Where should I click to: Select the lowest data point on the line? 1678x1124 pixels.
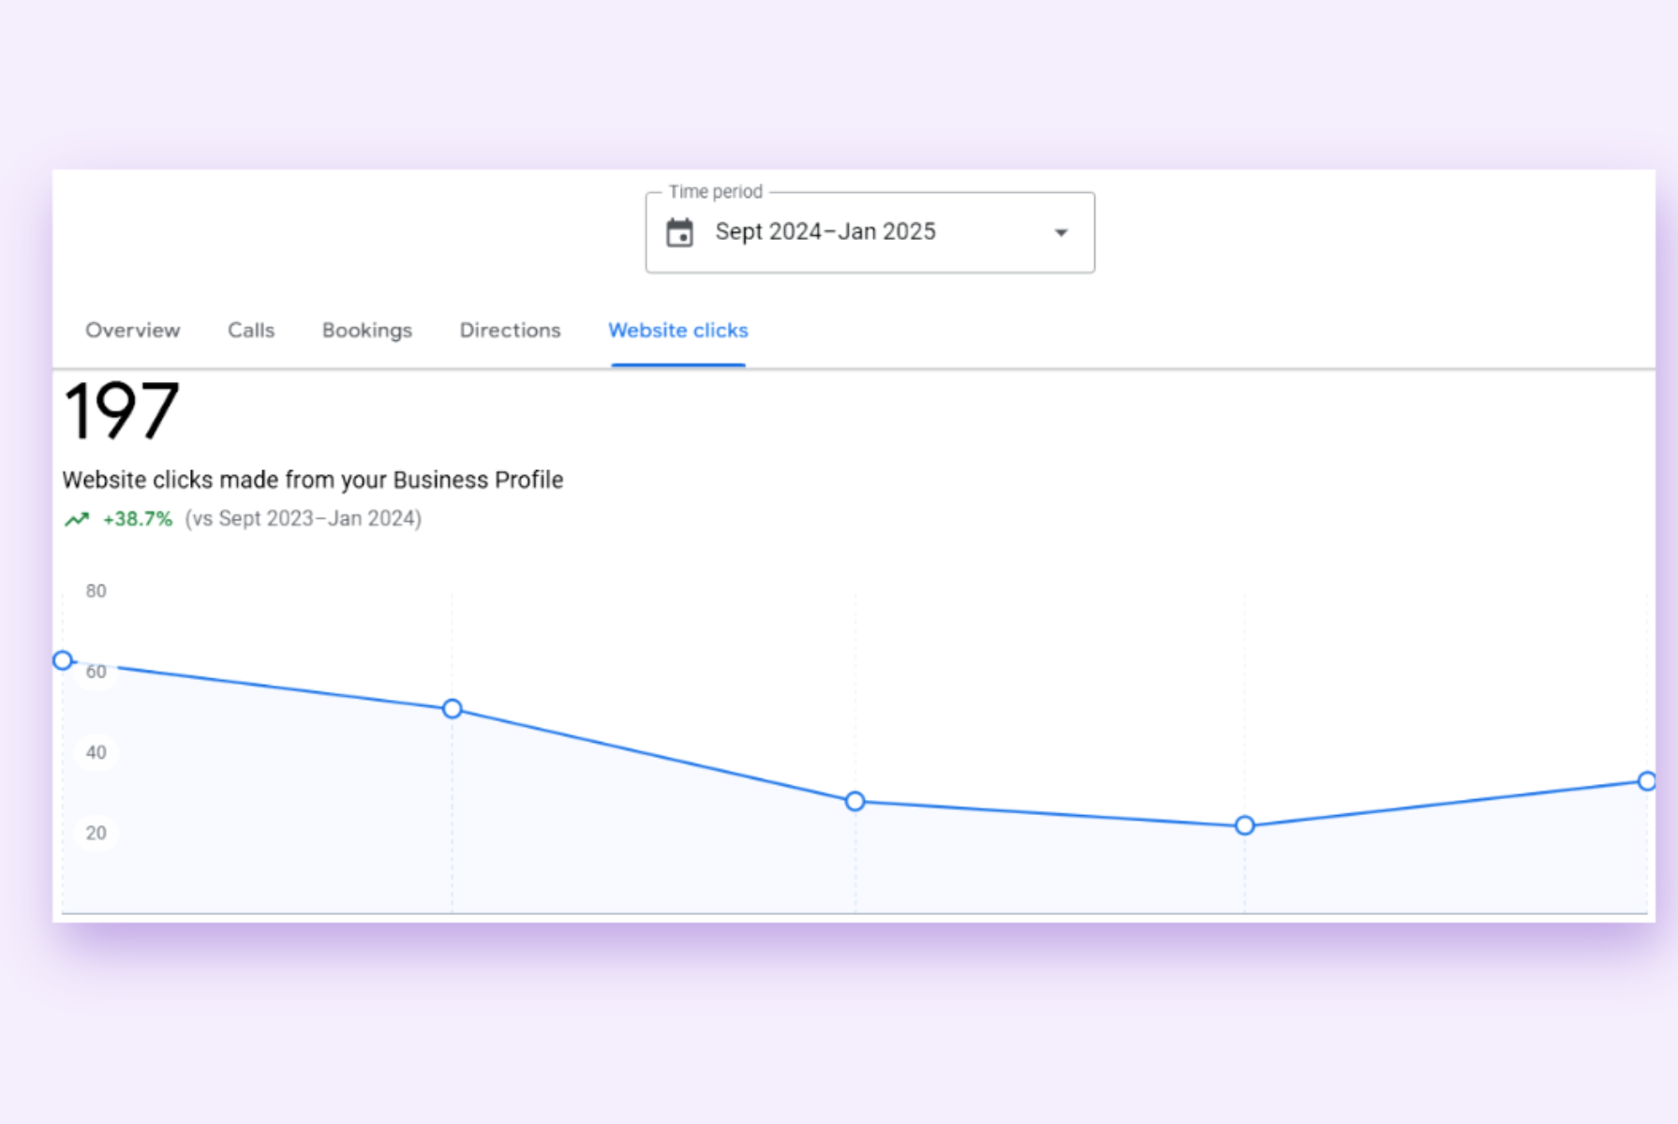1243,825
